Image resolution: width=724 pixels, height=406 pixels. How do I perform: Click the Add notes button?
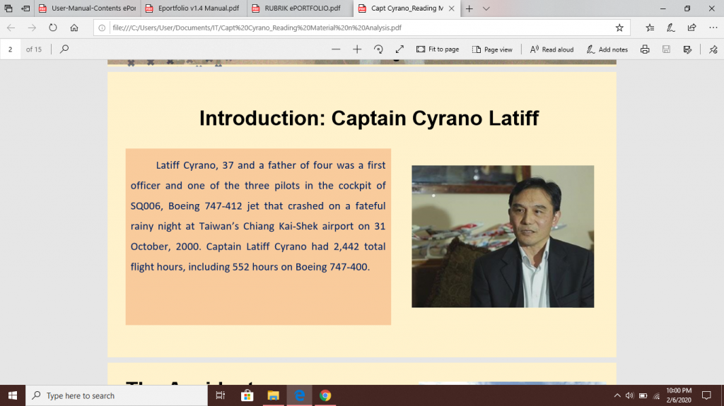607,49
